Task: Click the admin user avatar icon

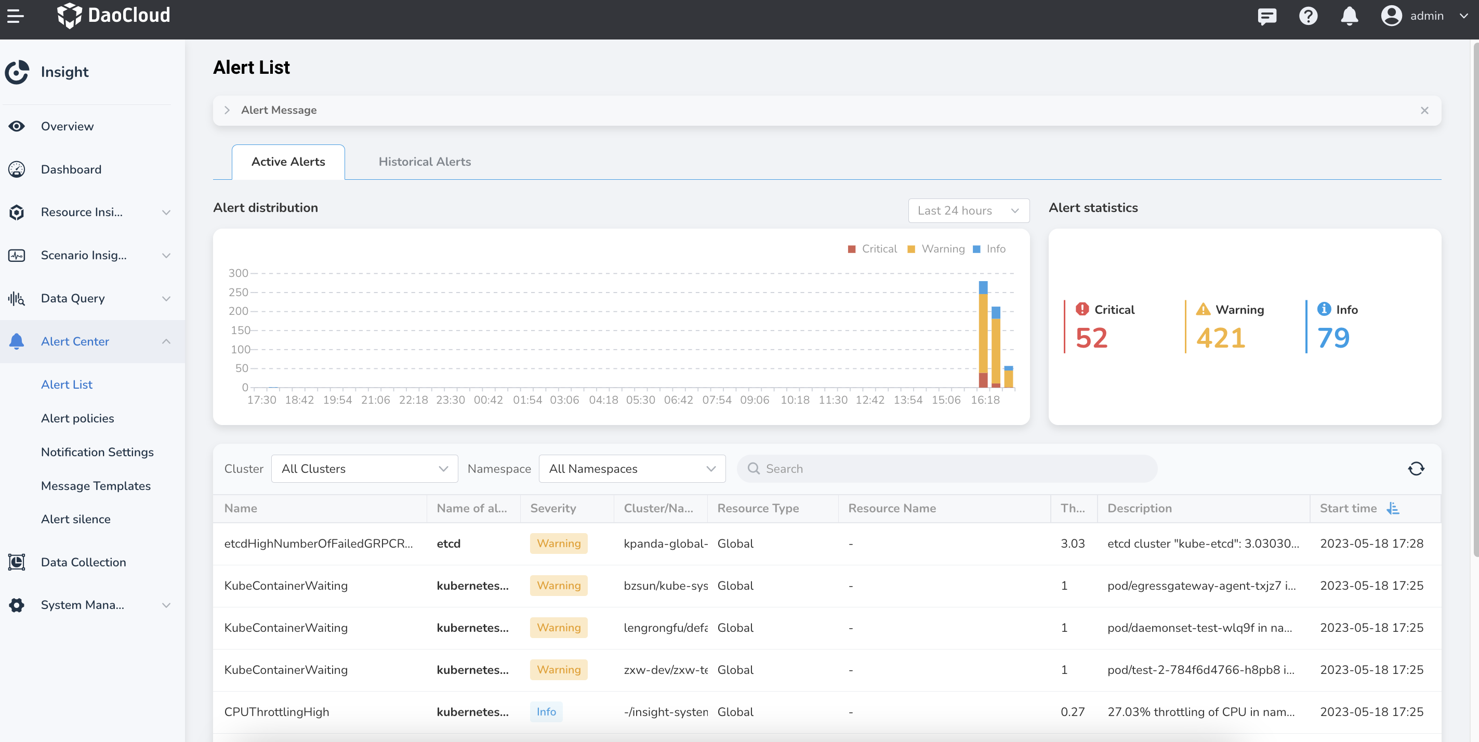Action: [1391, 16]
